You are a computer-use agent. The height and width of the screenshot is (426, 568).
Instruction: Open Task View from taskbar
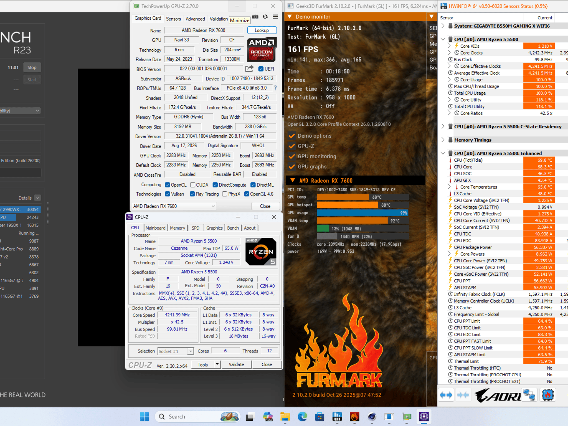[250, 417]
